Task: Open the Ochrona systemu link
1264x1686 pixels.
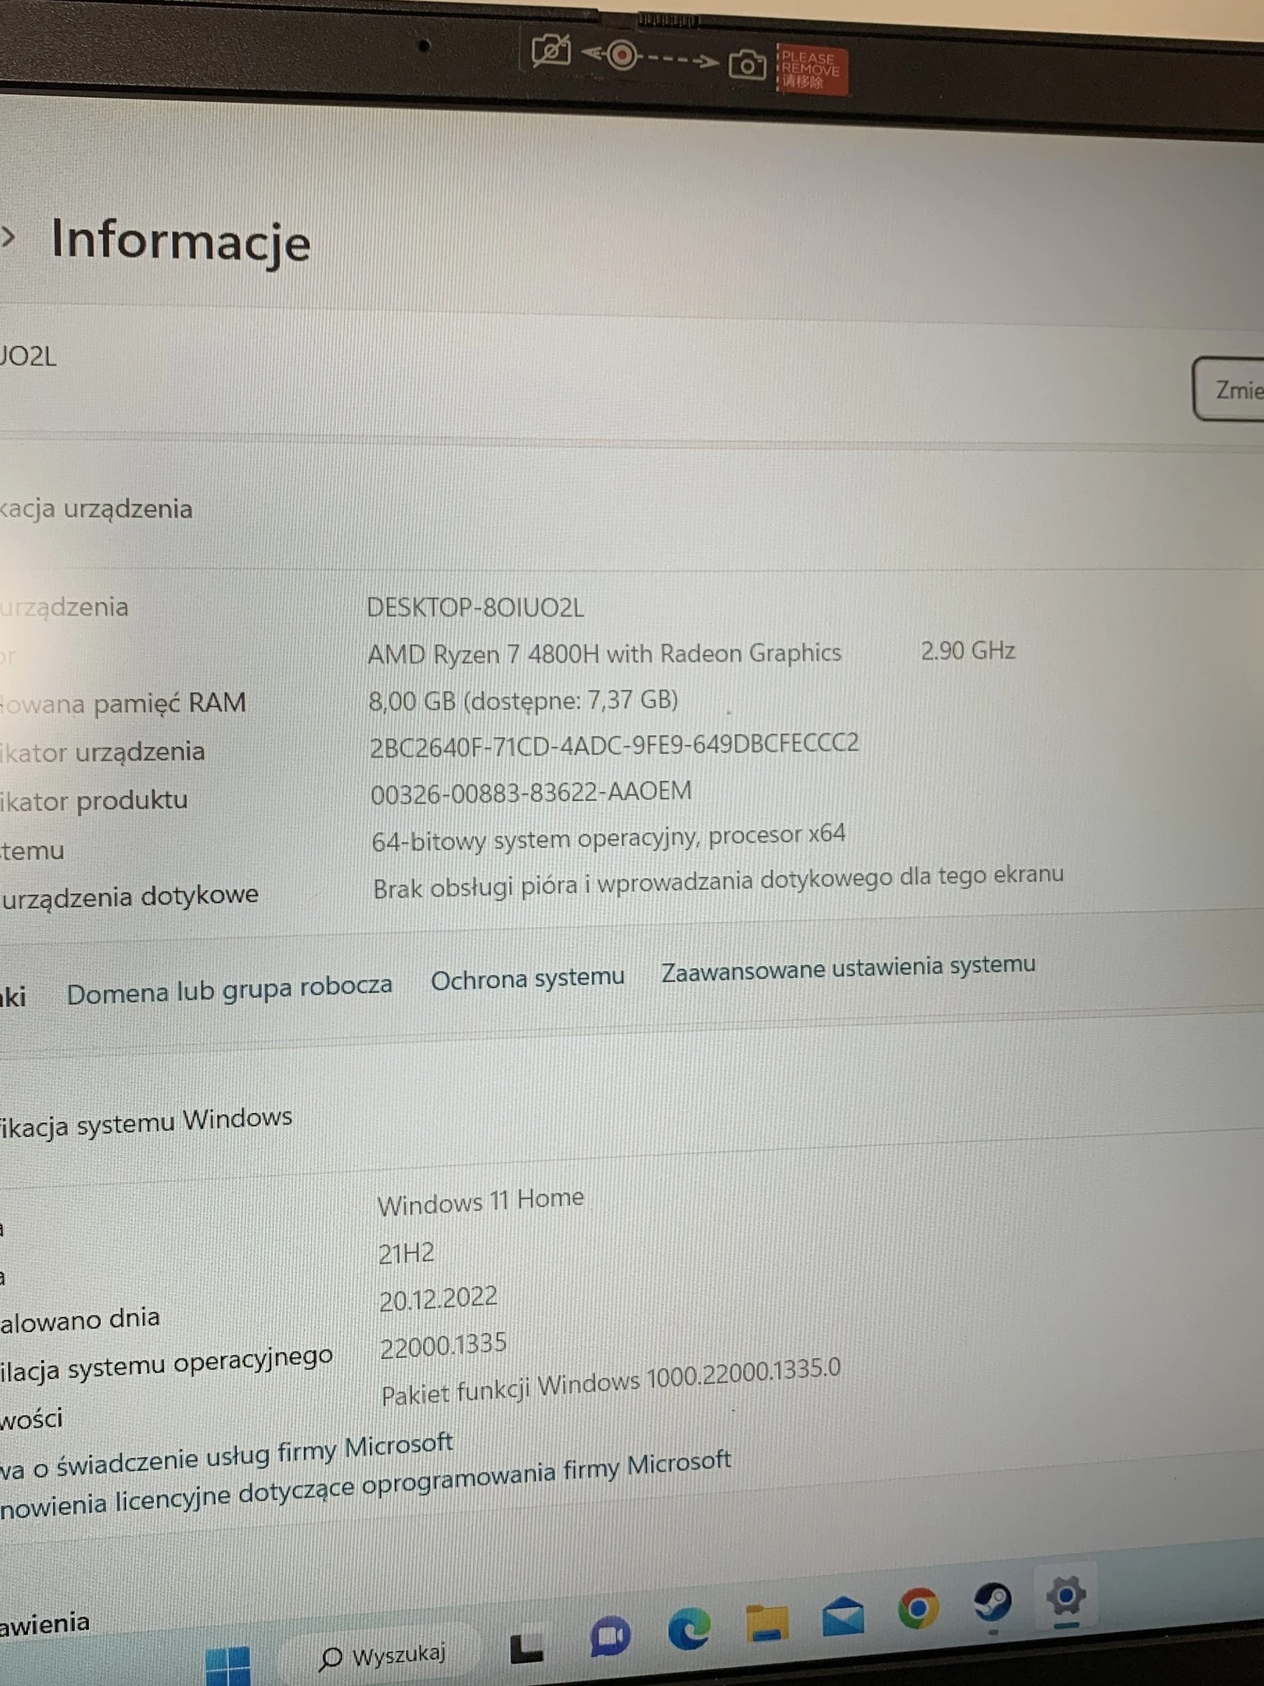Action: (x=528, y=979)
